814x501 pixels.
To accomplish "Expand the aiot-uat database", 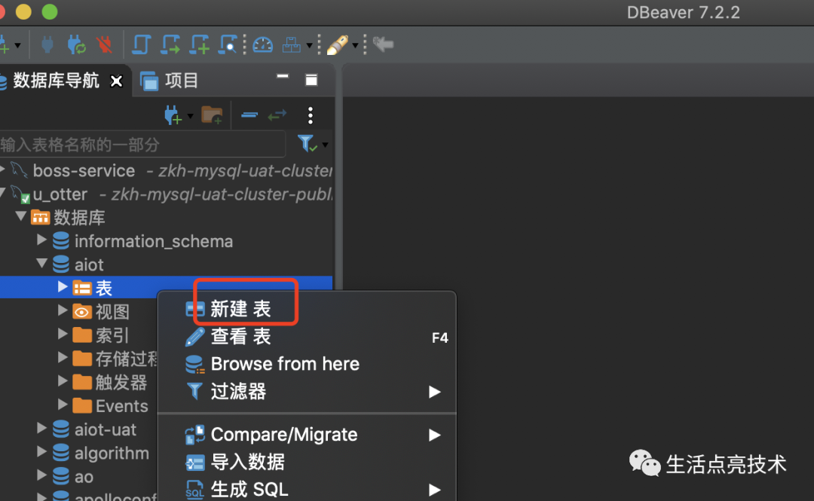I will click(41, 429).
